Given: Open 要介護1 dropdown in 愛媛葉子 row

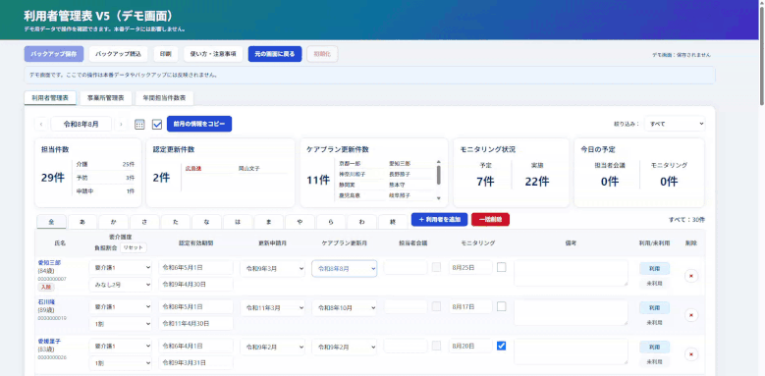Looking at the screenshot, I should 121,347.
